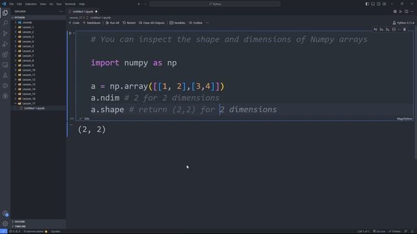Open the Variables panel
The image size is (417, 234).
pyautogui.click(x=178, y=23)
